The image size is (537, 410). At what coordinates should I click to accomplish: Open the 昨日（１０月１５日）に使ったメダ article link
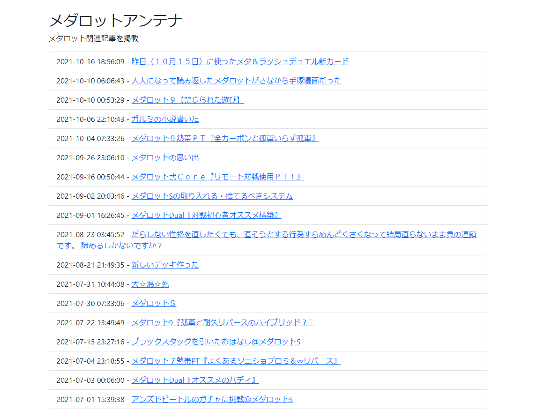[240, 61]
